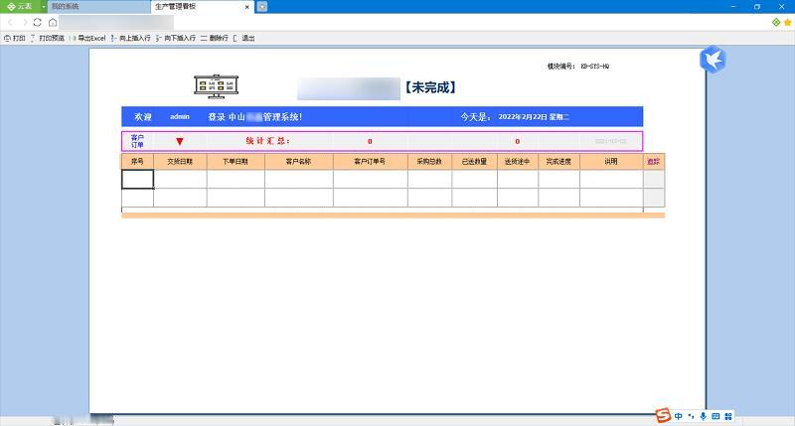Expand the red triangle under 客户订单
Viewport: 795px width, 426px height.
pyautogui.click(x=180, y=141)
